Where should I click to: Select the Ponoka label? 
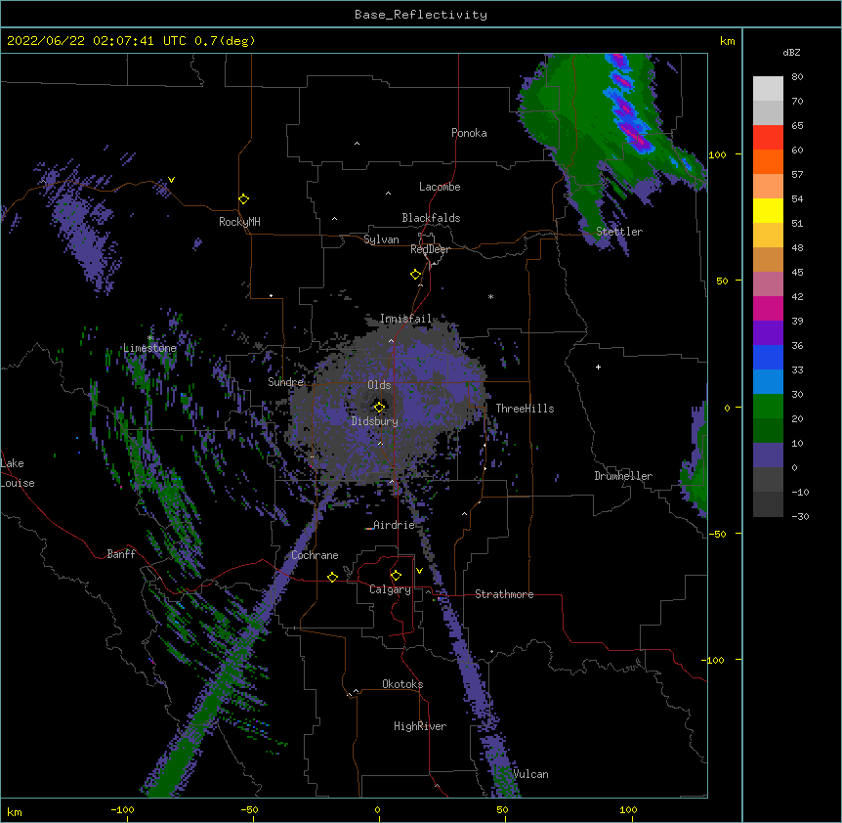pos(469,133)
